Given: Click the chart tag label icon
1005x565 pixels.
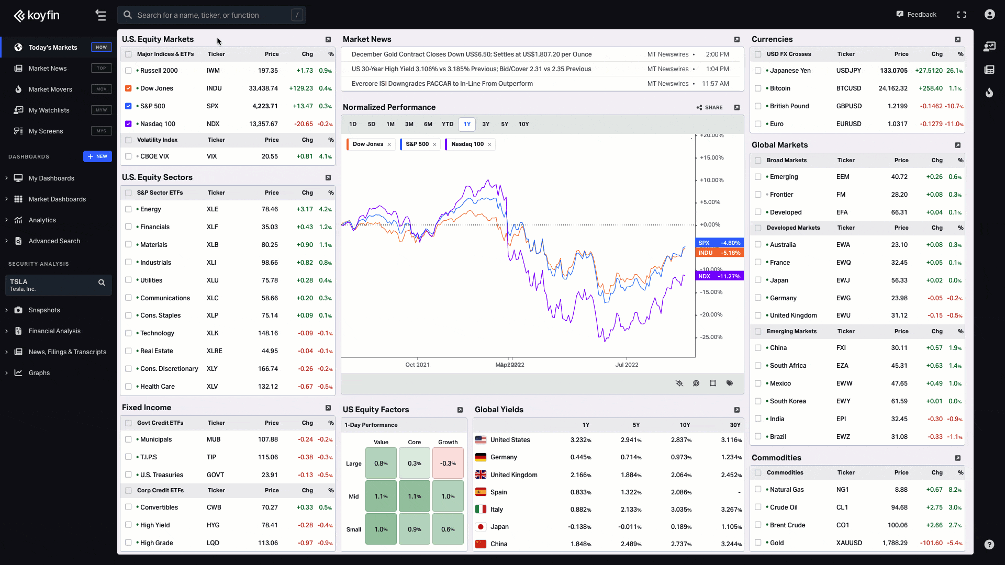Looking at the screenshot, I should click(730, 383).
